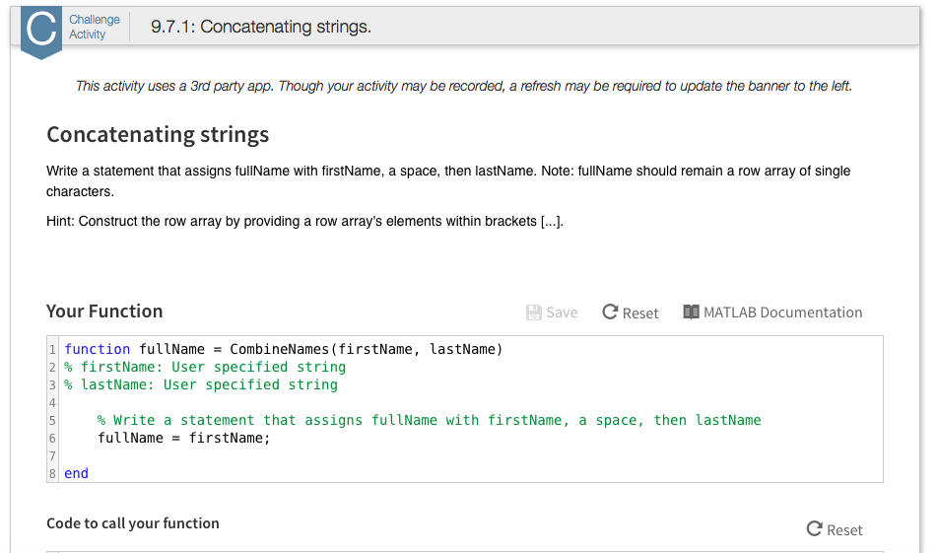The image size is (938, 553).
Task: Click the 'end' keyword on line 8
Action: [x=77, y=473]
